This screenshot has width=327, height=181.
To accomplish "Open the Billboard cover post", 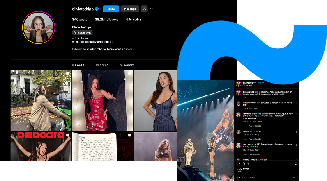I will coord(41,147).
